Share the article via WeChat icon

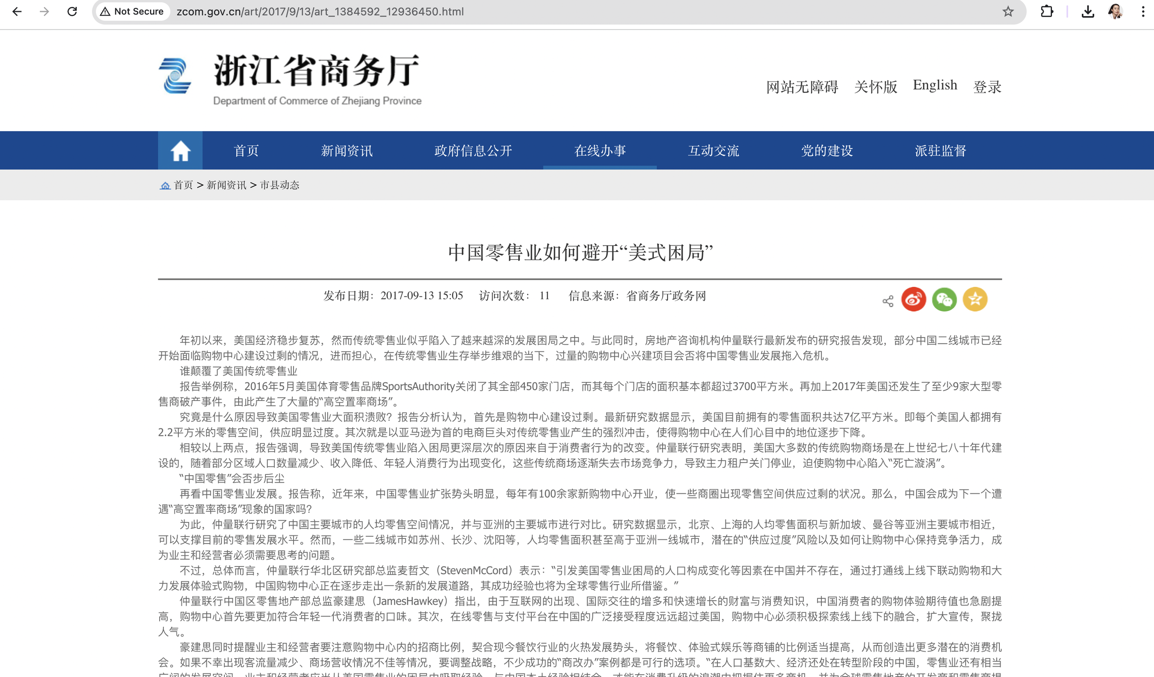(944, 300)
